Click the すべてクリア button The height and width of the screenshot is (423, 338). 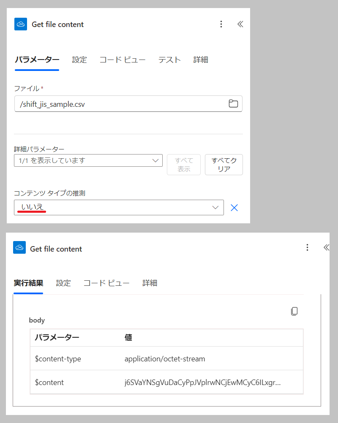(224, 165)
